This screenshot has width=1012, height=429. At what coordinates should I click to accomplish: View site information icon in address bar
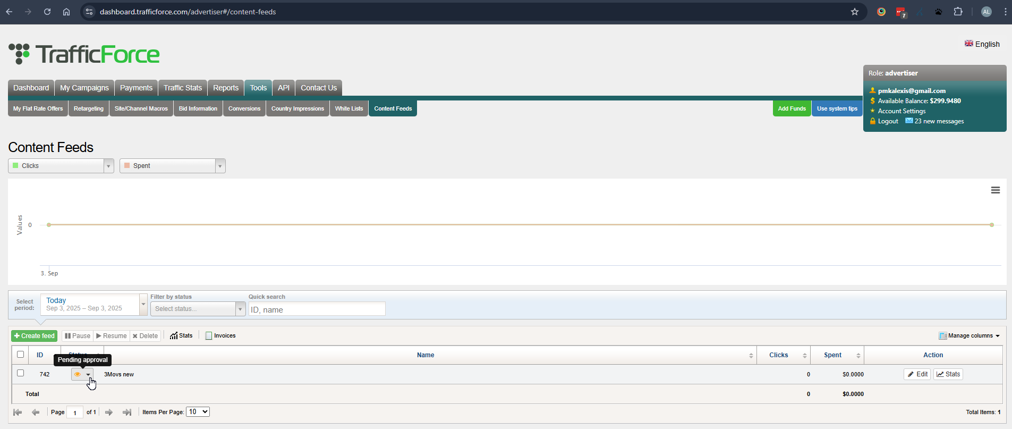click(x=89, y=12)
